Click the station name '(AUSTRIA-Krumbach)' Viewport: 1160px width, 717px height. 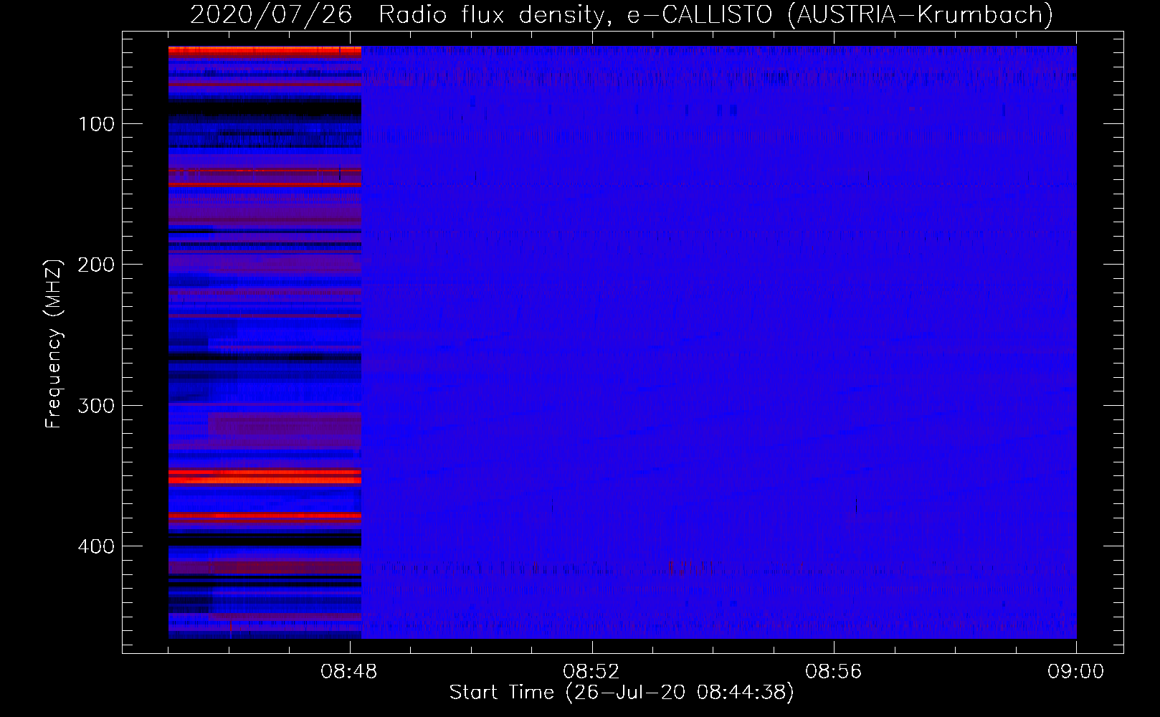point(920,15)
